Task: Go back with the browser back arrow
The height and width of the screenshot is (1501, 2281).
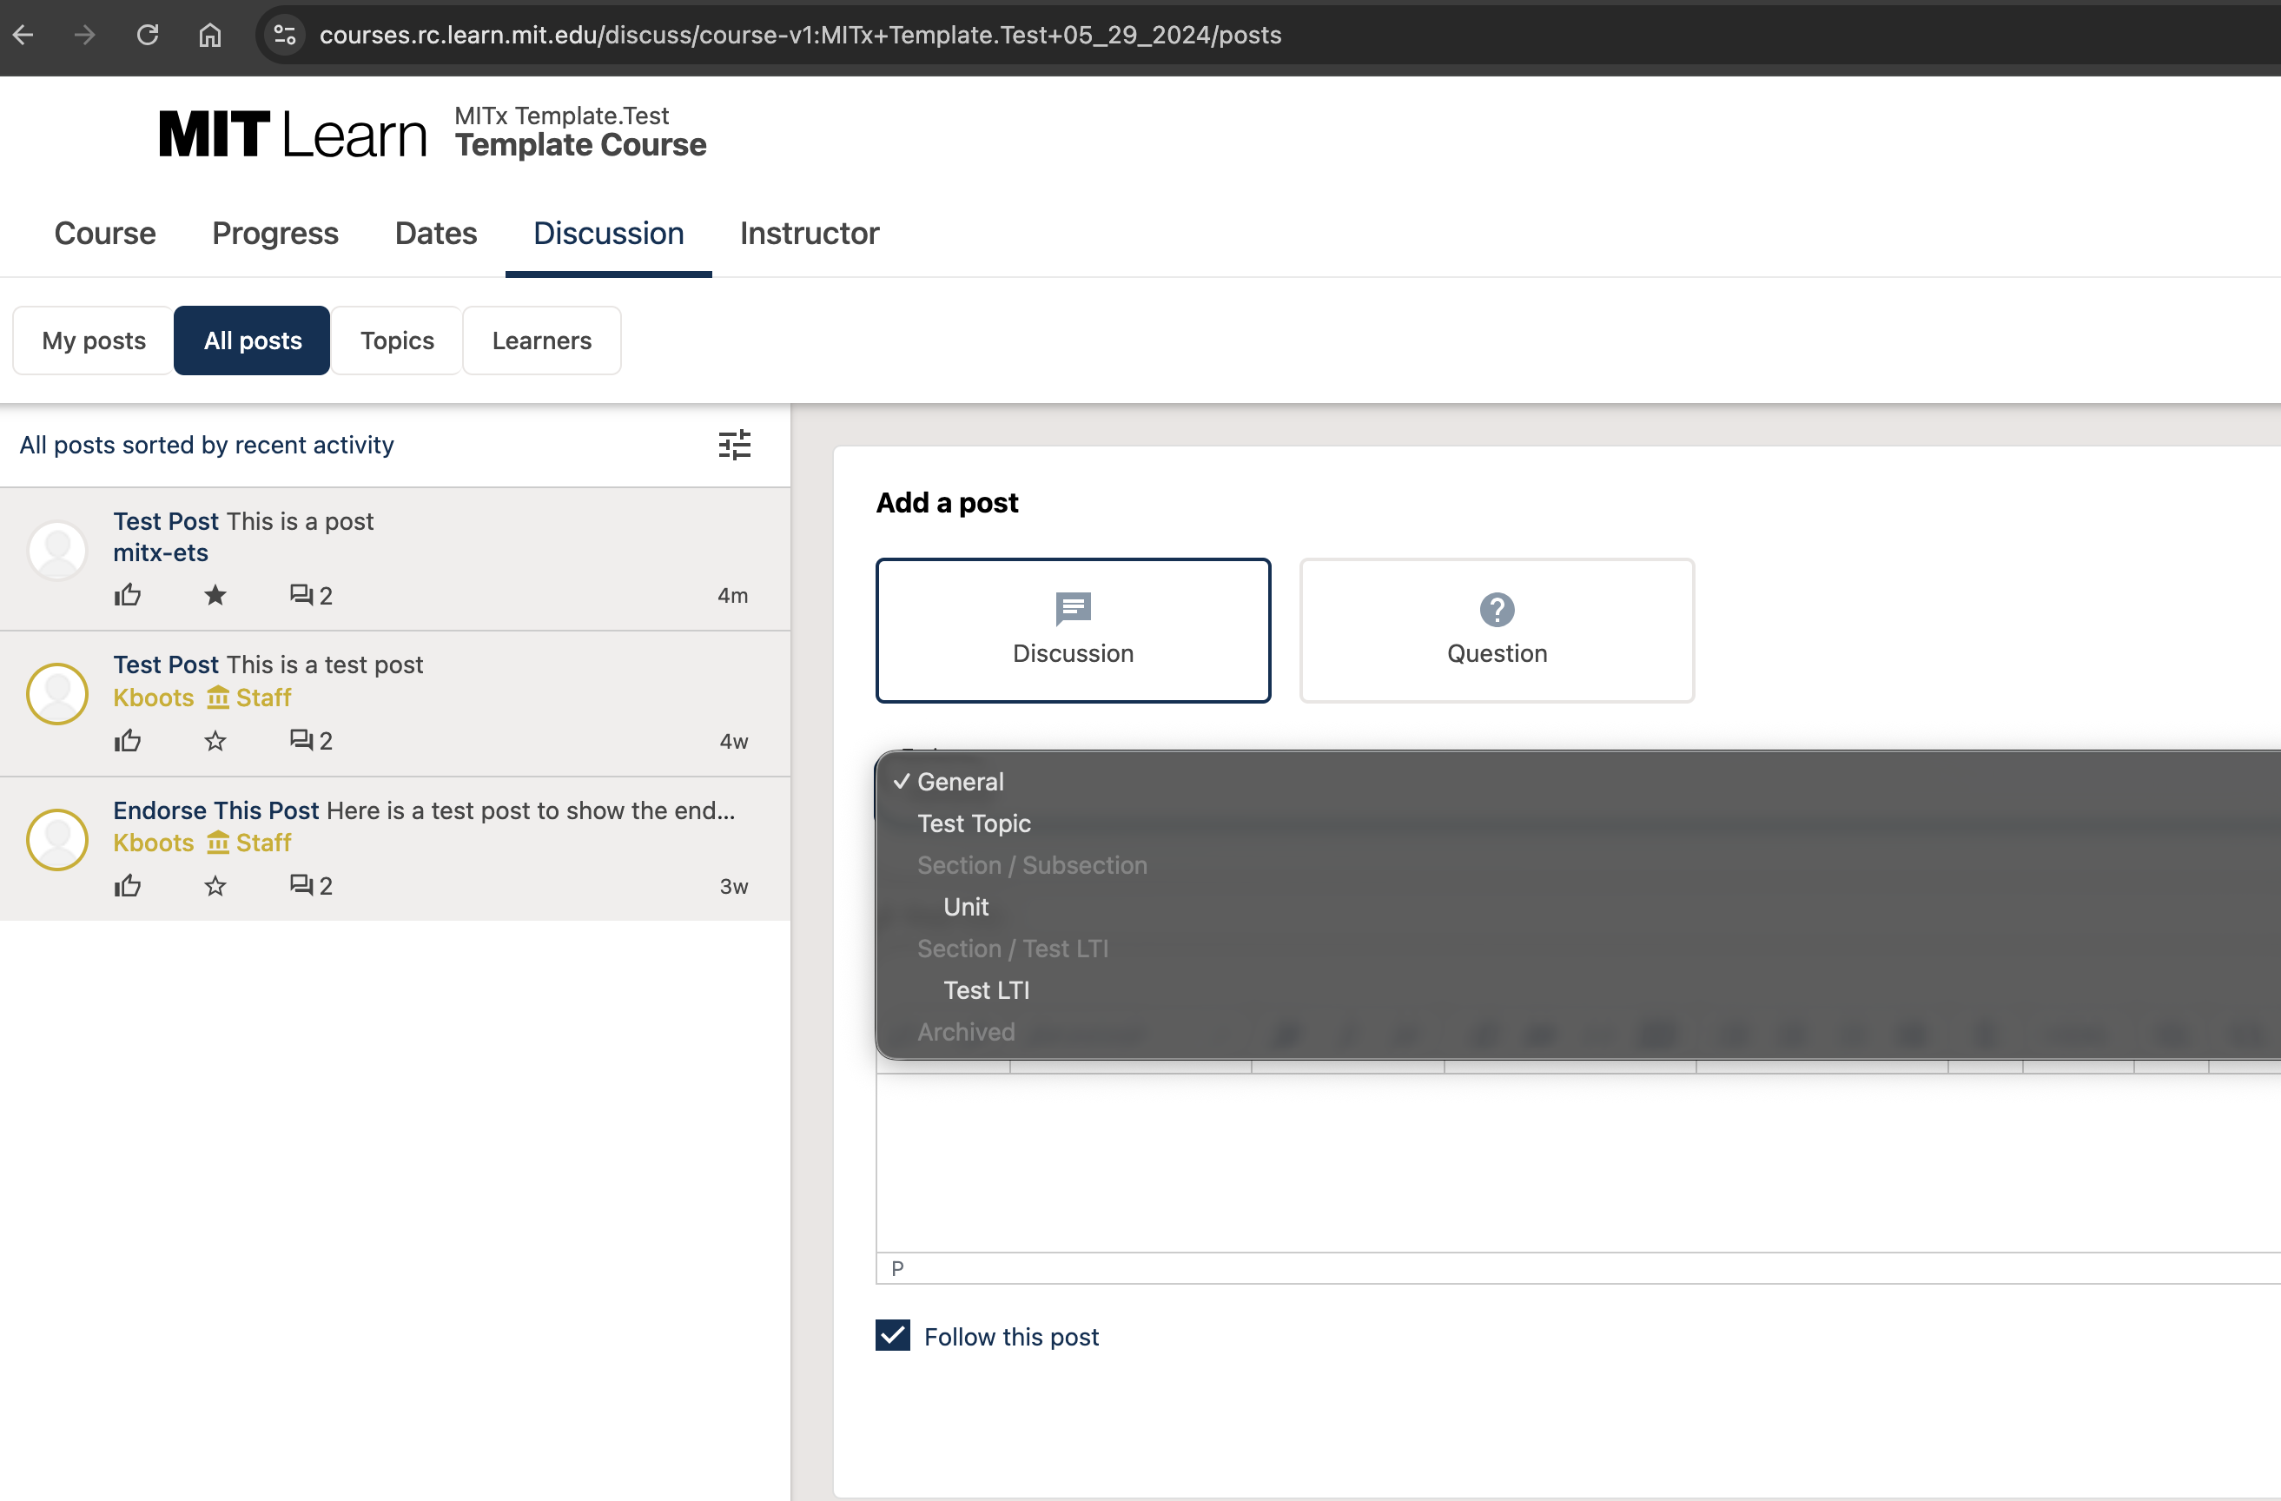Action: [x=24, y=36]
